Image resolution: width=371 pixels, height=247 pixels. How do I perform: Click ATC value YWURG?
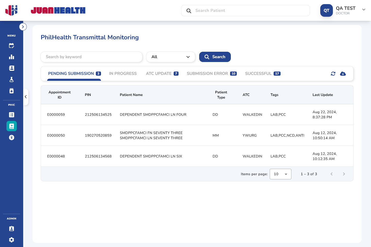(250, 135)
